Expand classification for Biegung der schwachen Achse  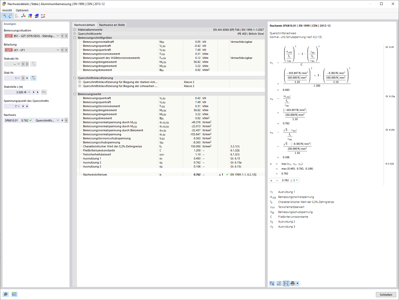(x=80, y=86)
